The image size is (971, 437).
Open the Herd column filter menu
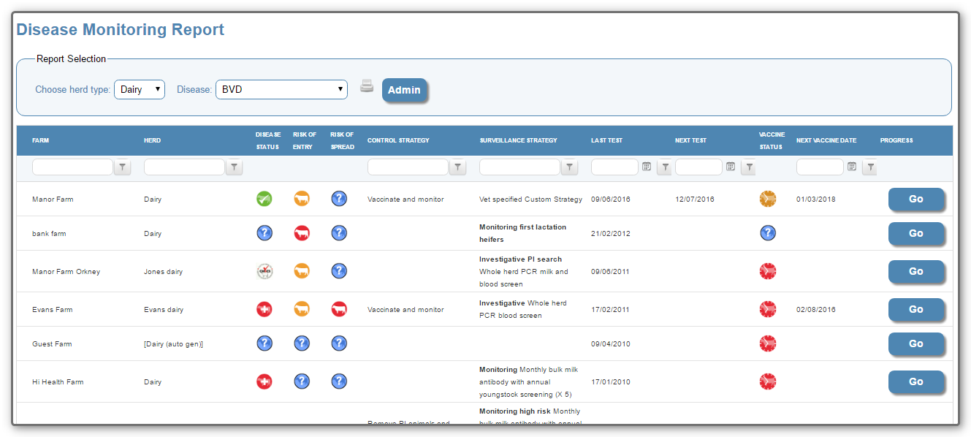click(x=235, y=167)
